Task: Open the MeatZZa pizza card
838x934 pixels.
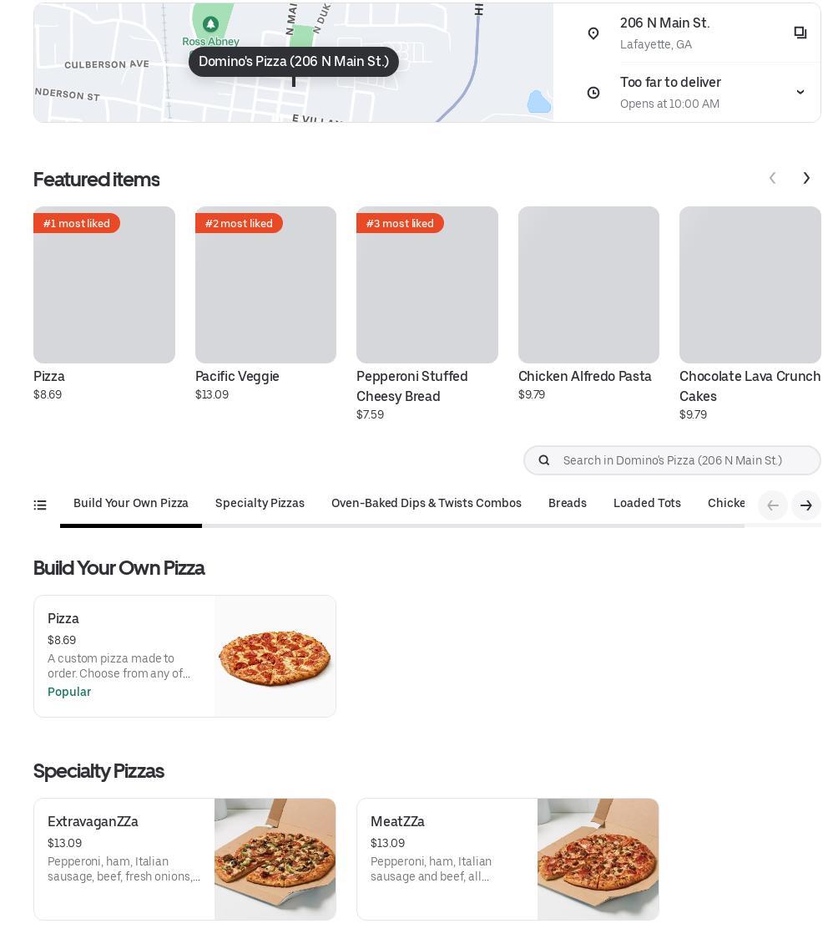Action: coord(507,859)
